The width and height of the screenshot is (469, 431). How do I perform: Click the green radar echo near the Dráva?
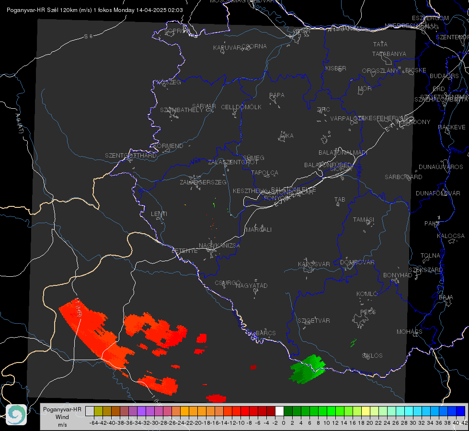point(308,369)
